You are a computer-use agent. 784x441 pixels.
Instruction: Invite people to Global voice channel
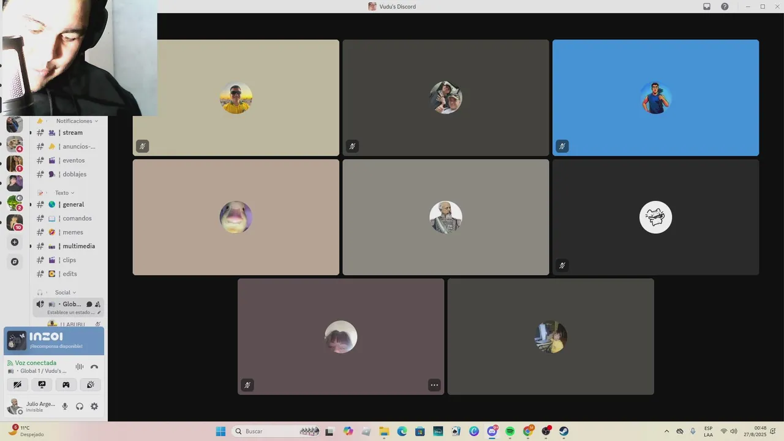98,304
